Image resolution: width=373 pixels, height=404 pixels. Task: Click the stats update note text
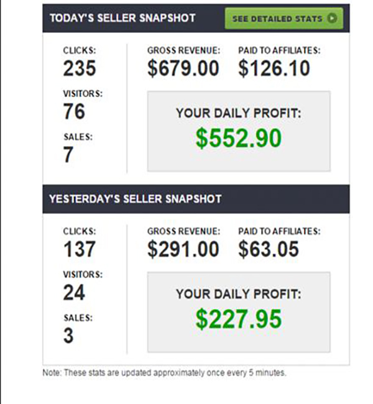[x=165, y=373]
